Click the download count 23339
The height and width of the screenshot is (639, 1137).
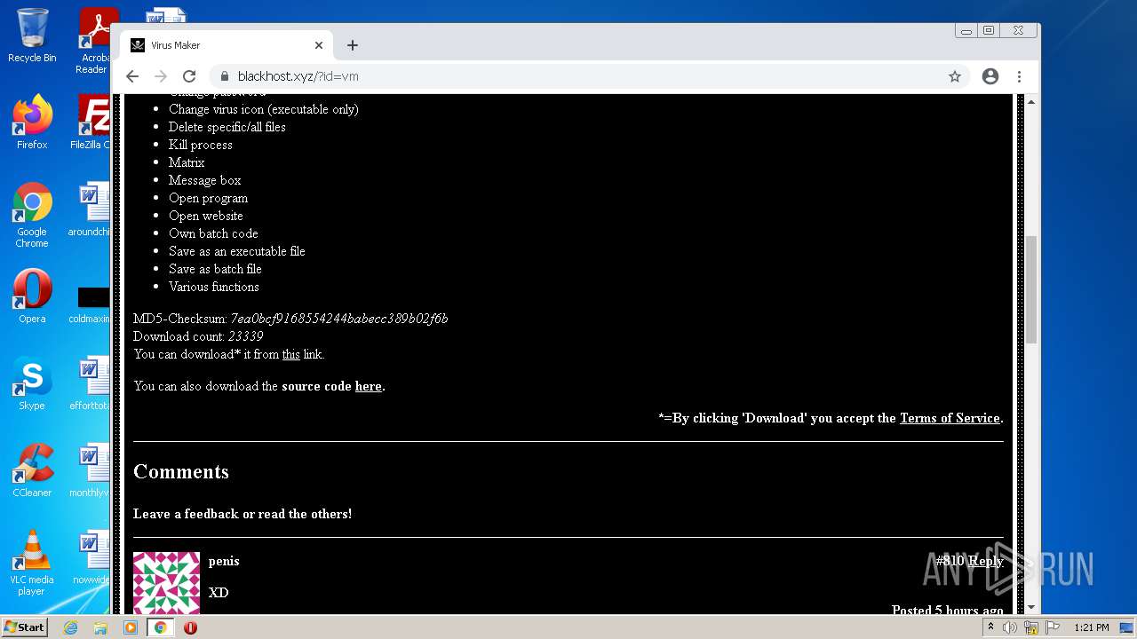tap(245, 336)
